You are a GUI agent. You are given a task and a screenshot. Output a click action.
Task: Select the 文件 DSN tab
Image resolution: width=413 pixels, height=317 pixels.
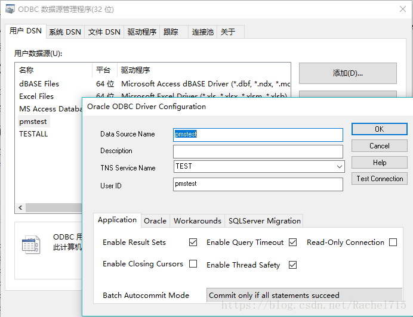click(104, 32)
